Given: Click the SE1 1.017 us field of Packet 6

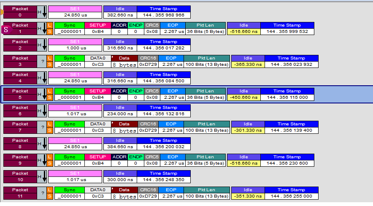Looking at the screenshot, I should 75,111.
